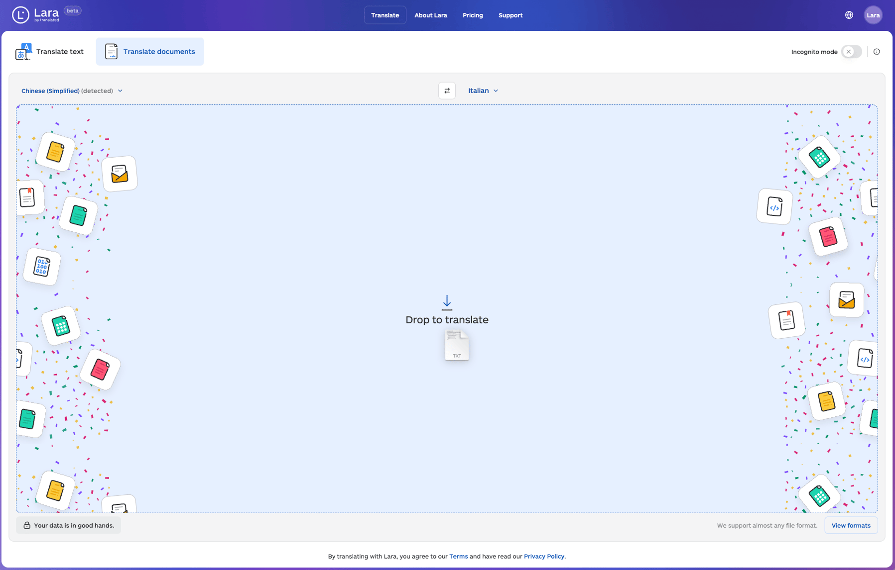
Task: Toggle the Incognito mode switch
Action: 851,51
